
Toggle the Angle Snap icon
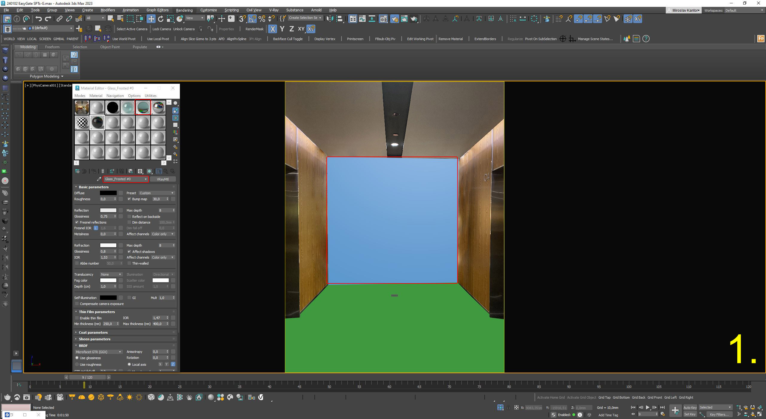pyautogui.click(x=252, y=19)
